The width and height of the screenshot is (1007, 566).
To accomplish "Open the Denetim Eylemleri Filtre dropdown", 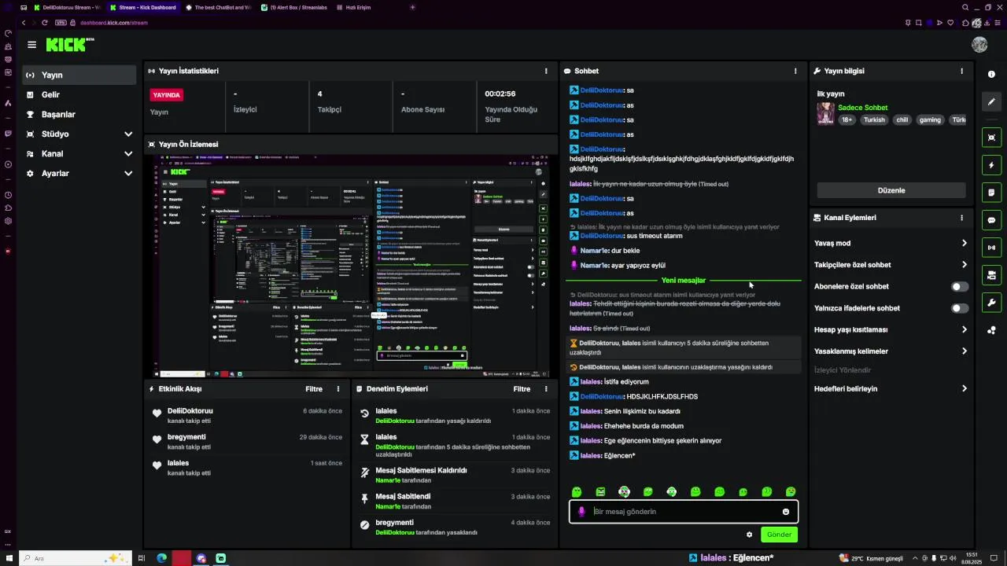I will (x=522, y=389).
